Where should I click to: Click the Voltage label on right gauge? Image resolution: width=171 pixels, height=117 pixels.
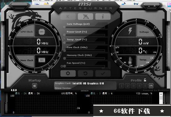pos(144,32)
